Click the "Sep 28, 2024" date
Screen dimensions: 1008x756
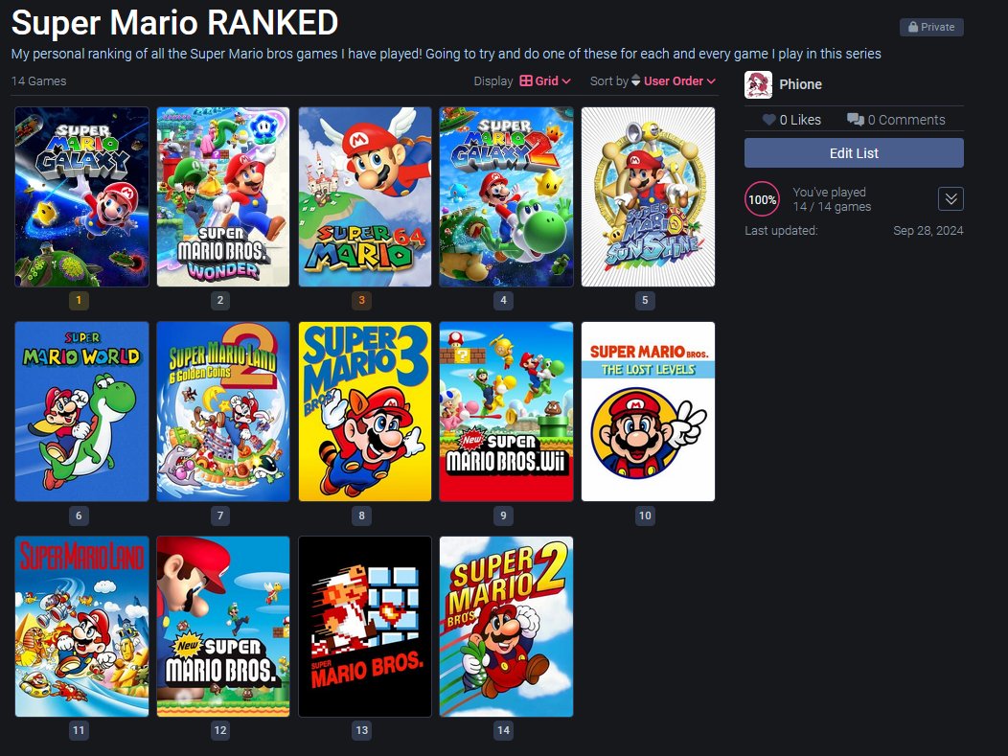928,231
